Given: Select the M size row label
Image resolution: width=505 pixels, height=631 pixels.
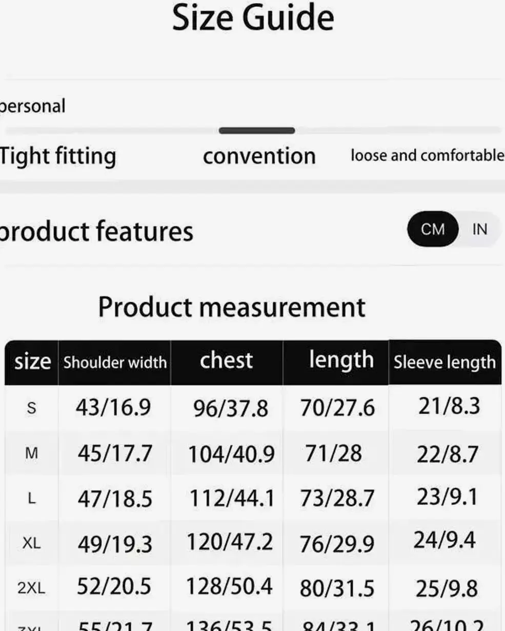Looking at the screenshot, I should (32, 453).
